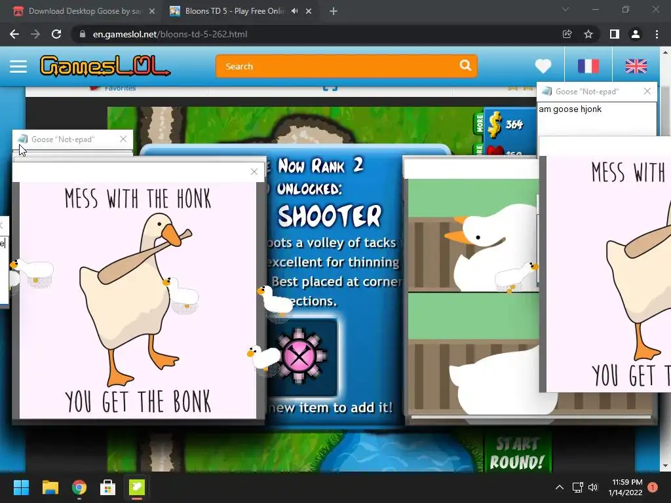
Task: Click the 'Favorites' link under header
Action: coord(120,88)
